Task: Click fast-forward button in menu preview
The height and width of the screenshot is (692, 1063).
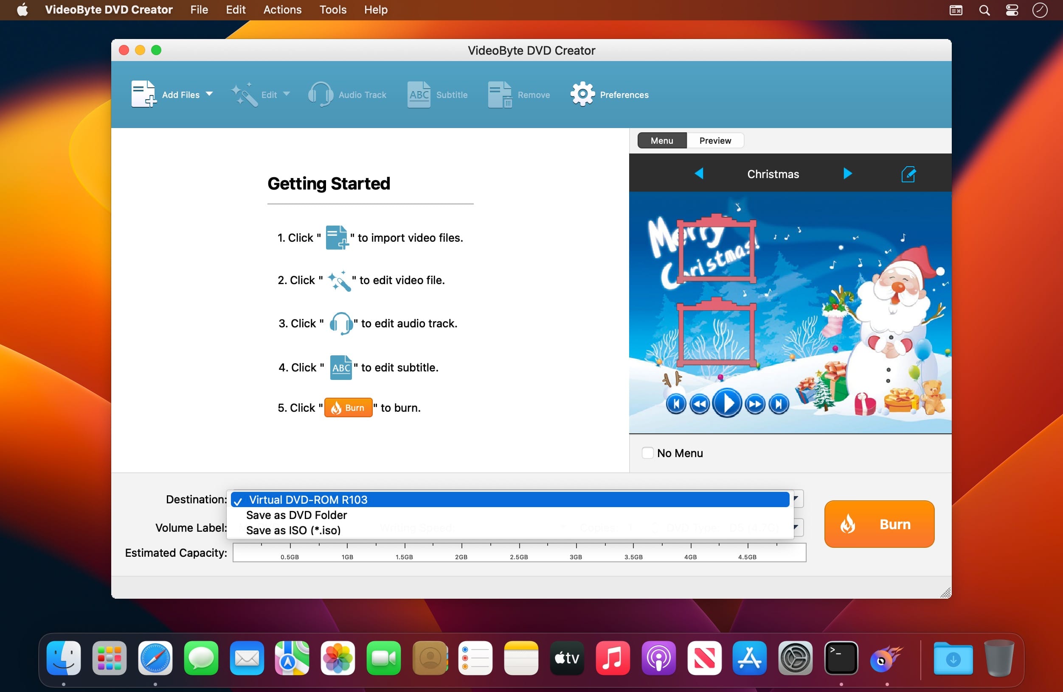Action: [754, 404]
